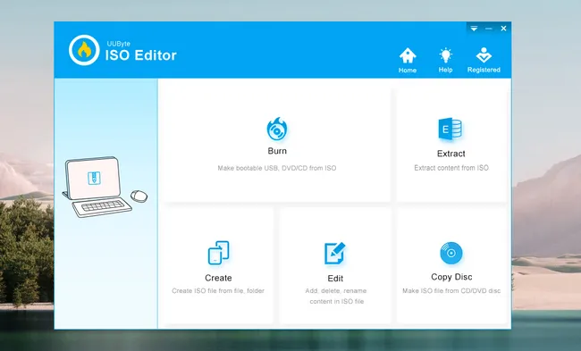Screen dimensions: 581x351
Task: Open Help via lightbulb icon
Action: pos(445,55)
